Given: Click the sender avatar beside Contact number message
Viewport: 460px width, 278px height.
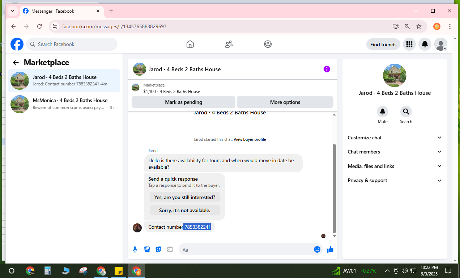Looking at the screenshot, I should pyautogui.click(x=137, y=228).
